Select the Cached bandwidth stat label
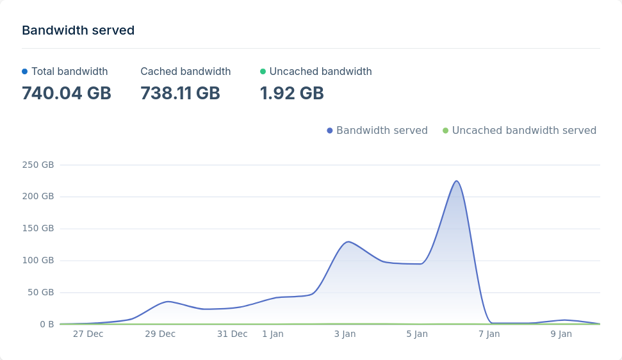622x360 pixels. 186,72
